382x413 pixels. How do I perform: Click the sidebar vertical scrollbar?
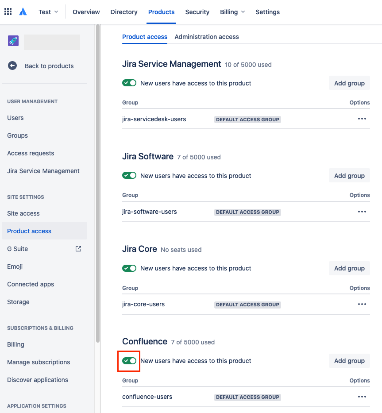(x=98, y=183)
